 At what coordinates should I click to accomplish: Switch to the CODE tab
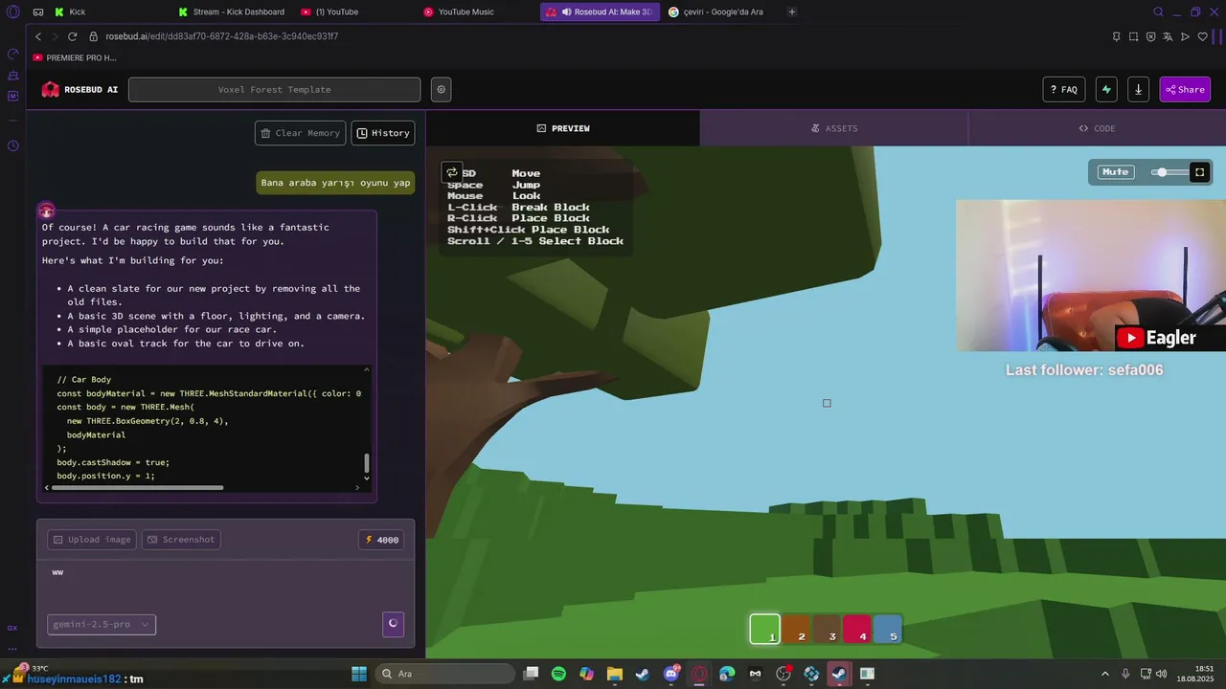click(1097, 128)
